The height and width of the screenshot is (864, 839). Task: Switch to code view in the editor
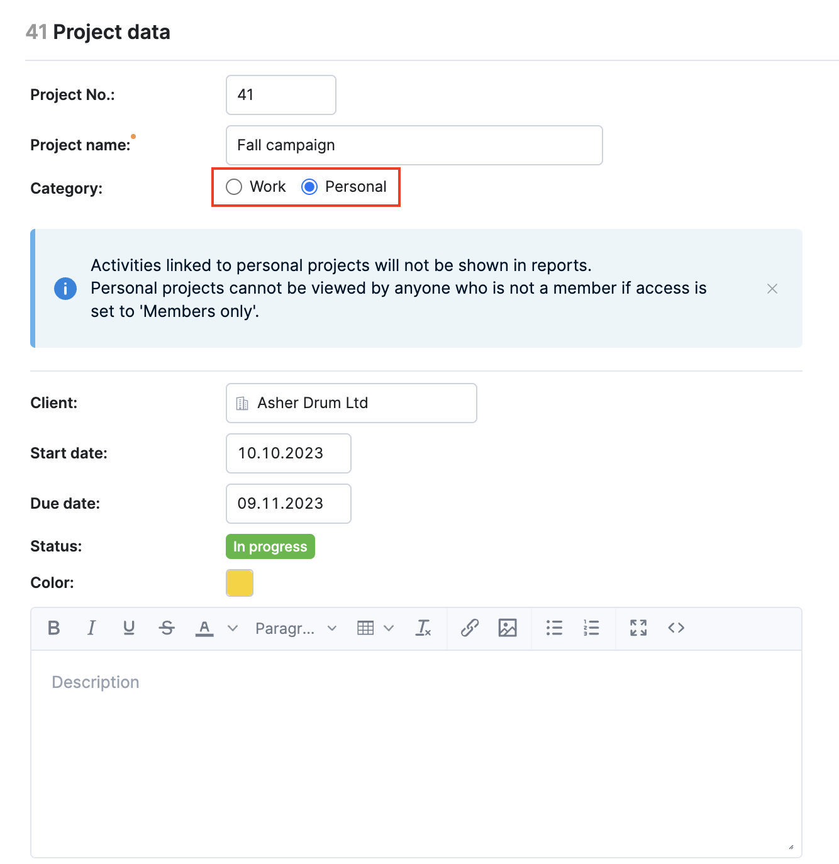[676, 628]
